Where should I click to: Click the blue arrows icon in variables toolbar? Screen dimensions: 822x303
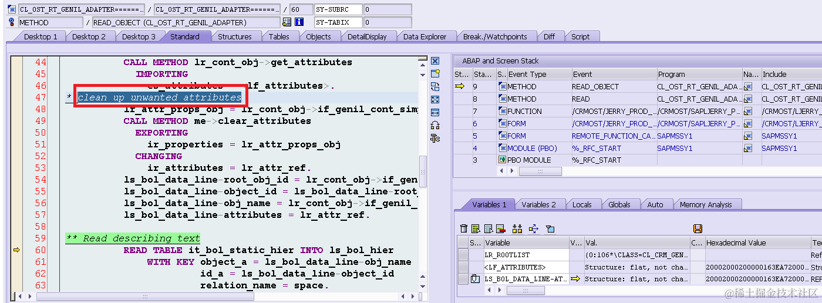[x=534, y=228]
